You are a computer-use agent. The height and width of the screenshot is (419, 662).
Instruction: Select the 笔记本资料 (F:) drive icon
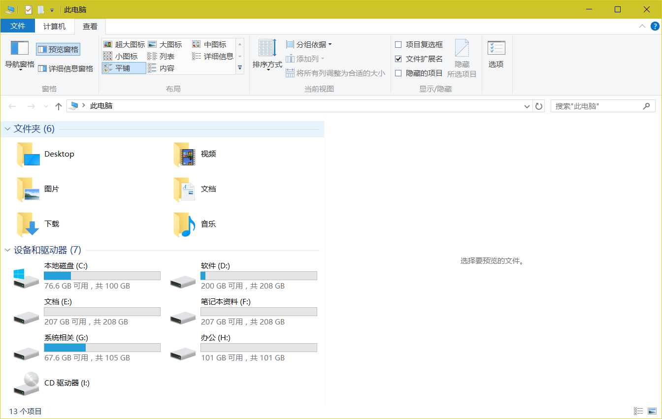pos(183,317)
